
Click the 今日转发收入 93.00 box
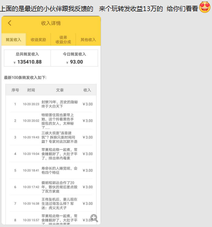point(75,58)
